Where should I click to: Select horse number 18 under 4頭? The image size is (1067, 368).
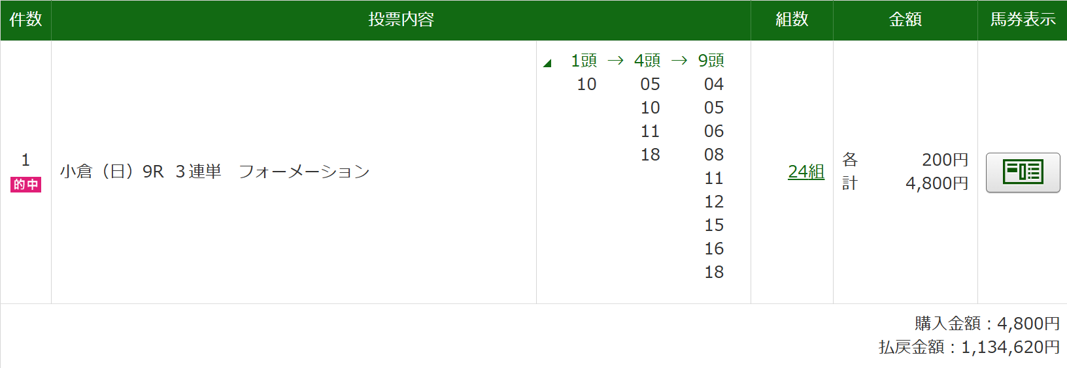point(650,155)
